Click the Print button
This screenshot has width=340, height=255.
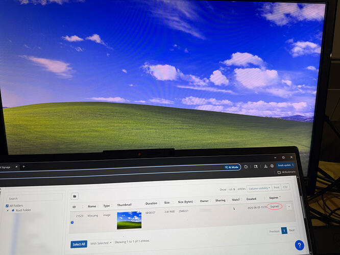click(276, 187)
